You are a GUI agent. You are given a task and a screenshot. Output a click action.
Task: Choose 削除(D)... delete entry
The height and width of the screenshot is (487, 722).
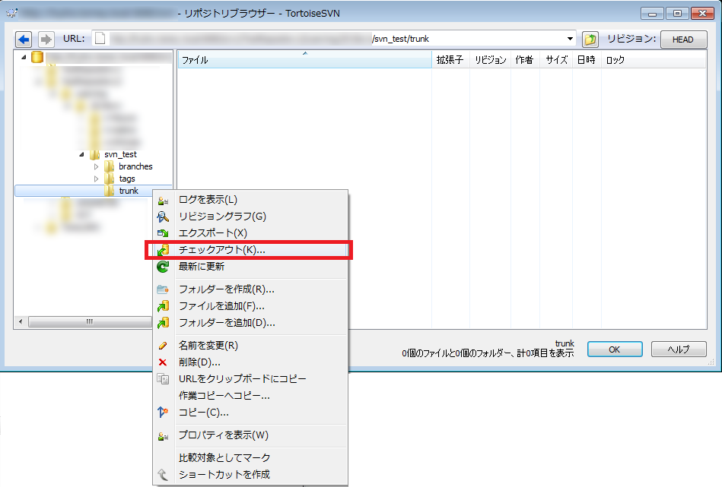[x=250, y=362]
